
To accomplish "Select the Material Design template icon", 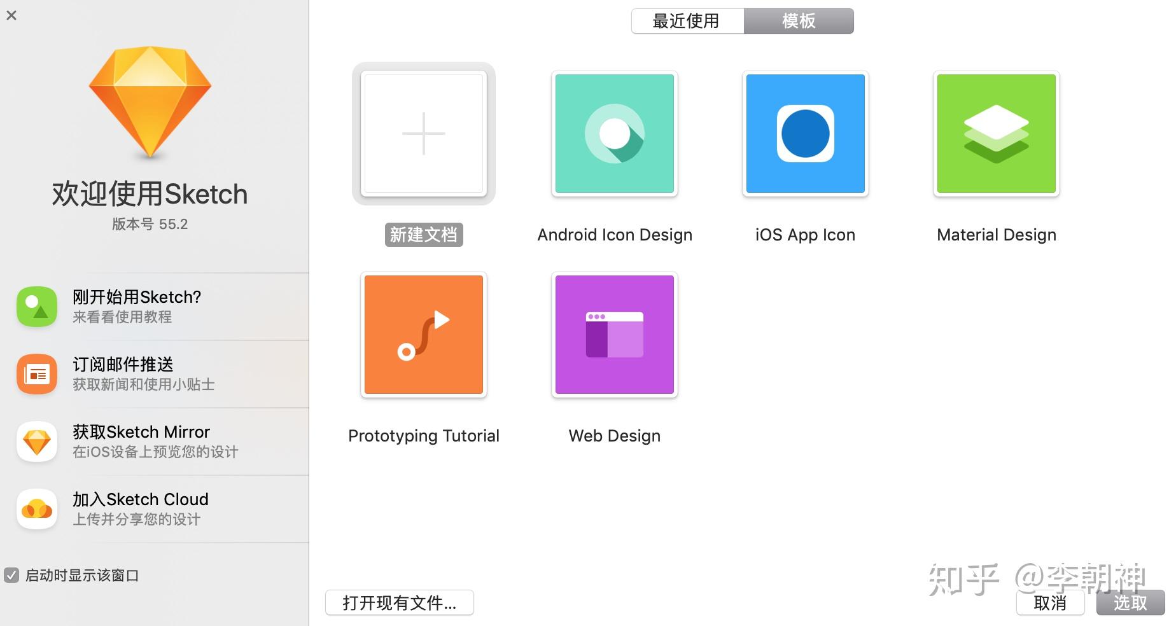I will [x=996, y=134].
